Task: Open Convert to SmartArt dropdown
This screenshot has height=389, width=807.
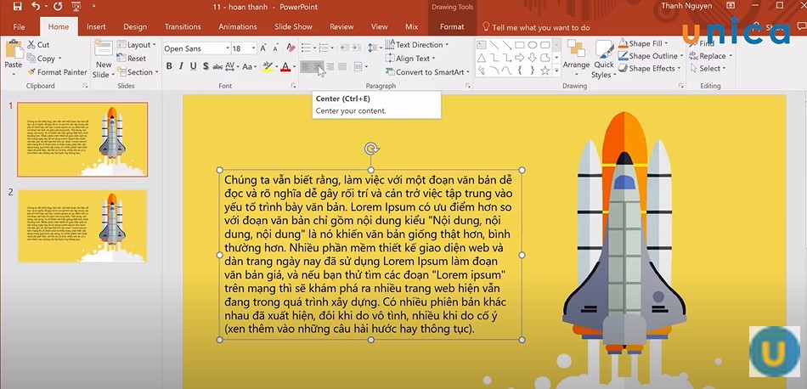Action: 427,72
